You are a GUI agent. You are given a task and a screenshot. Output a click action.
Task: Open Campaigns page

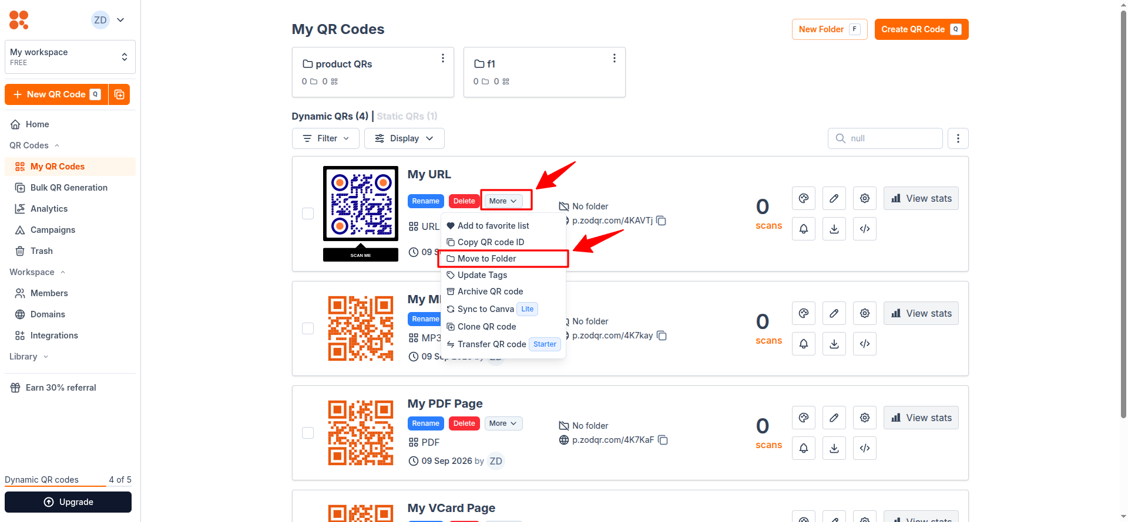click(70, 230)
